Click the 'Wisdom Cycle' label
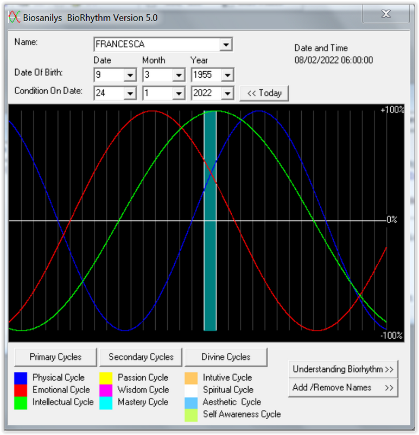 pos(143,390)
